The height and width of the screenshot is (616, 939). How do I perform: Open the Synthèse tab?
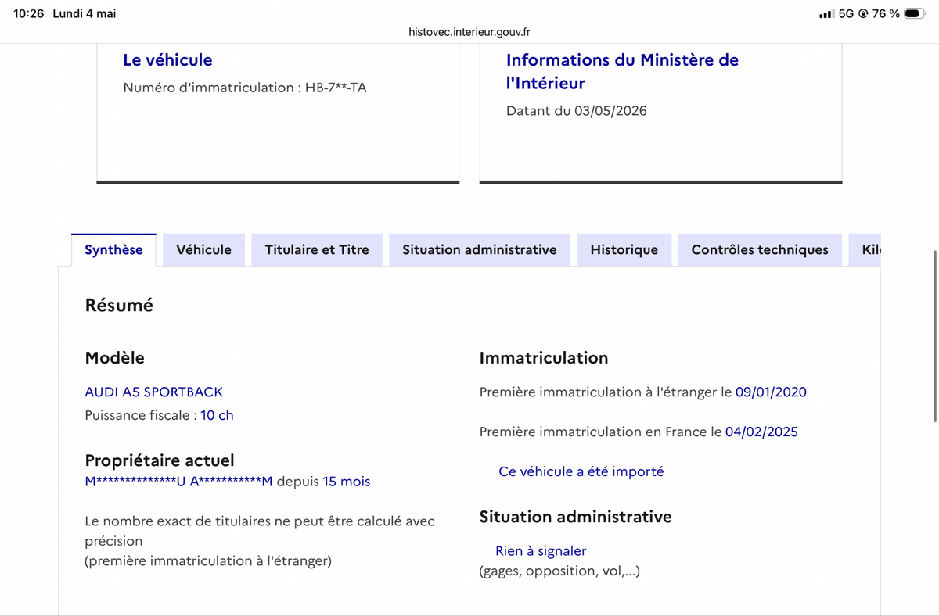113,250
